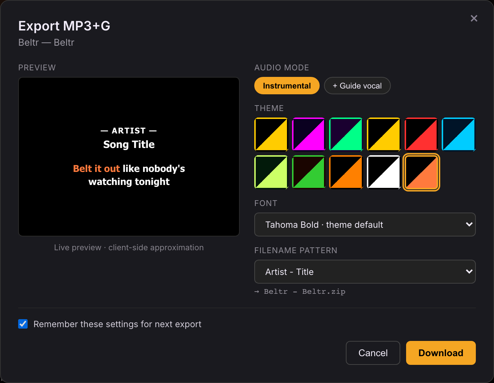The width and height of the screenshot is (494, 383).
Task: Click the Live preview client-side approximation caption
Action: tap(129, 247)
